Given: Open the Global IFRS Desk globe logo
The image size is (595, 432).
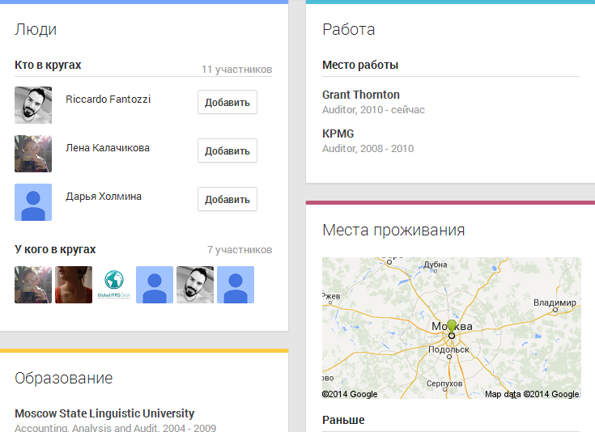Looking at the screenshot, I should point(114,285).
